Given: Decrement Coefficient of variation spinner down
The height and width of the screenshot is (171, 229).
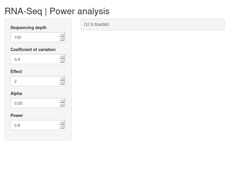Looking at the screenshot, I should (62, 61).
